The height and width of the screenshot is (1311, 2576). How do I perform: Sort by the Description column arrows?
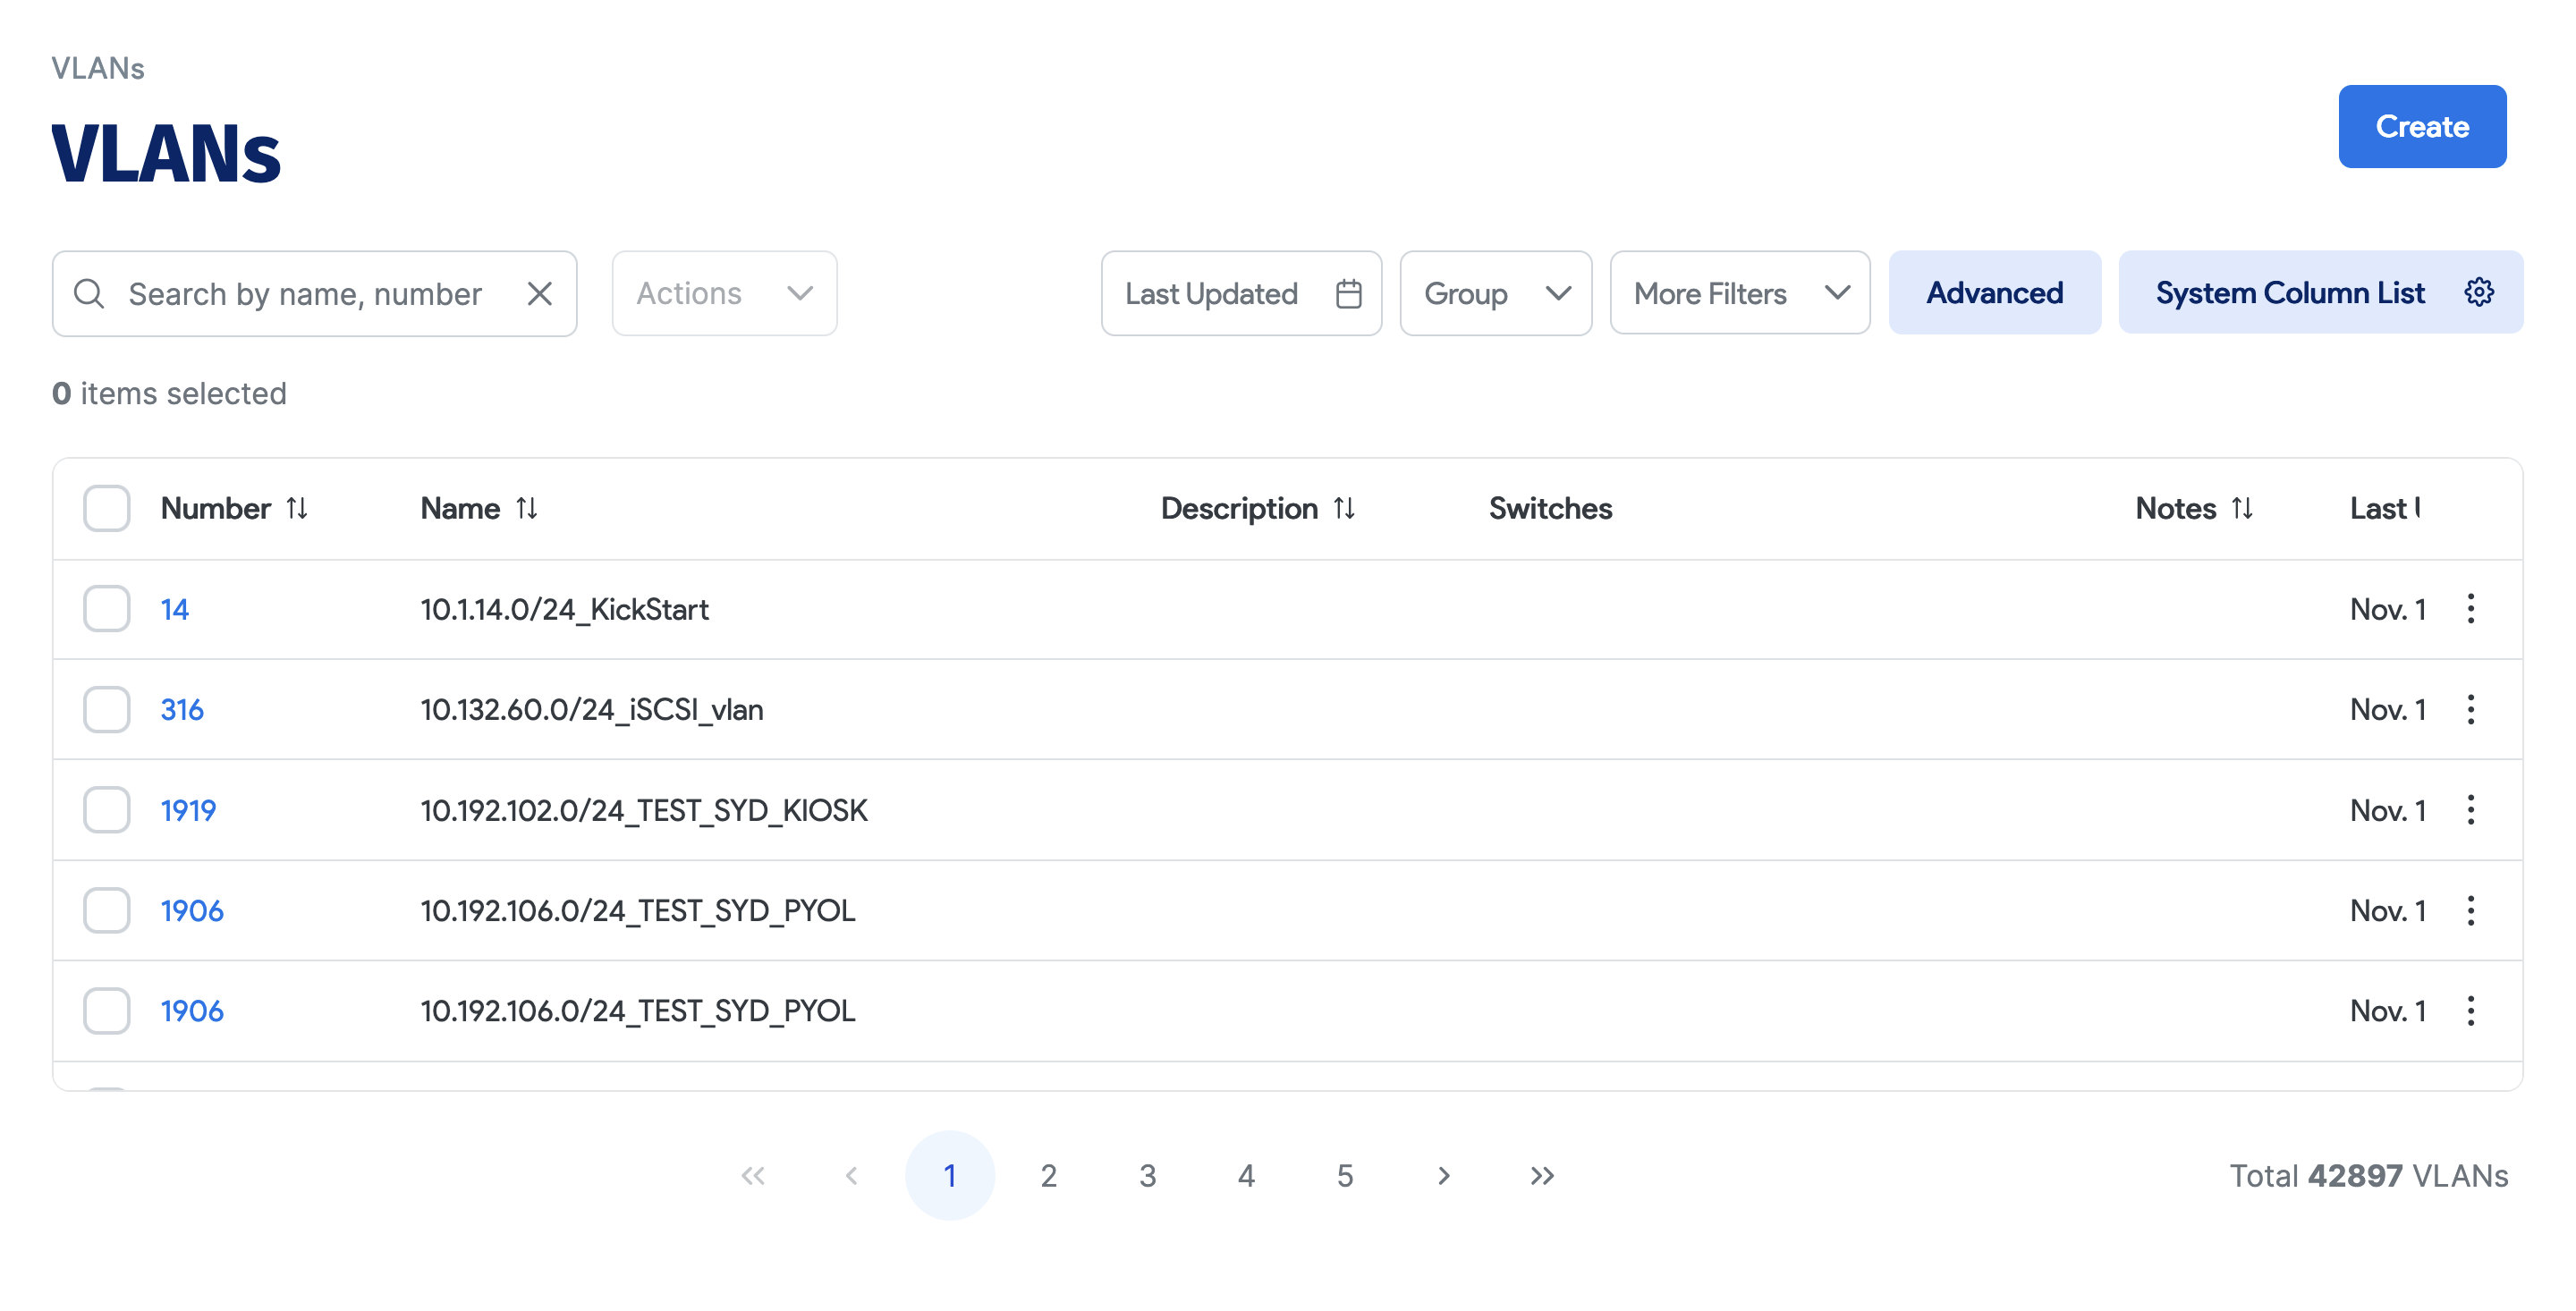1345,508
